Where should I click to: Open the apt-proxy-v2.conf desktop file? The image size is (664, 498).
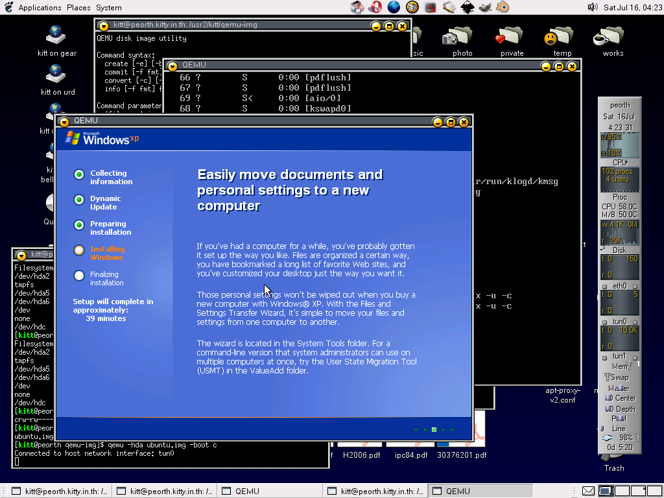pos(563,395)
